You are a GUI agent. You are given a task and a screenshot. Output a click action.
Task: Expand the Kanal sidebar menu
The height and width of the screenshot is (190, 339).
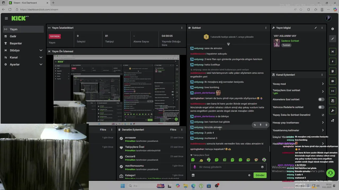pyautogui.click(x=23, y=57)
